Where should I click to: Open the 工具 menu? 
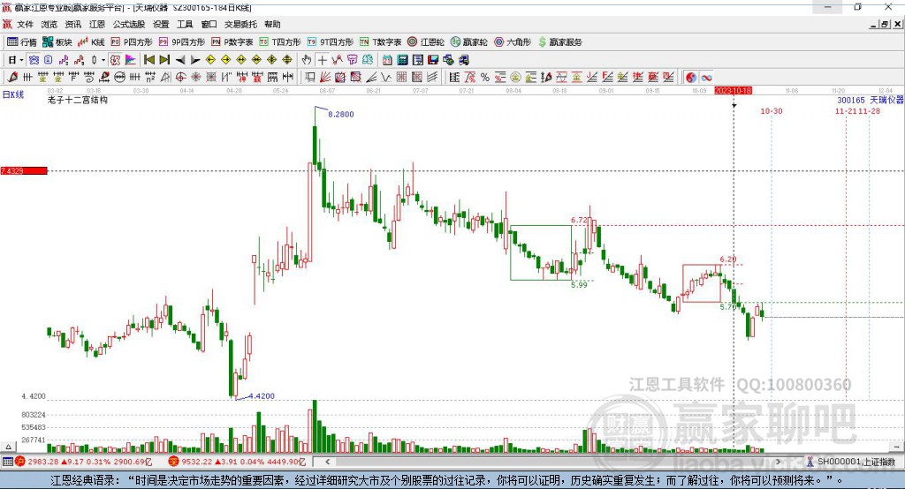click(185, 24)
